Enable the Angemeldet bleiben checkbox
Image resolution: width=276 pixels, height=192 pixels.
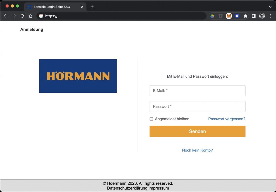[151, 119]
